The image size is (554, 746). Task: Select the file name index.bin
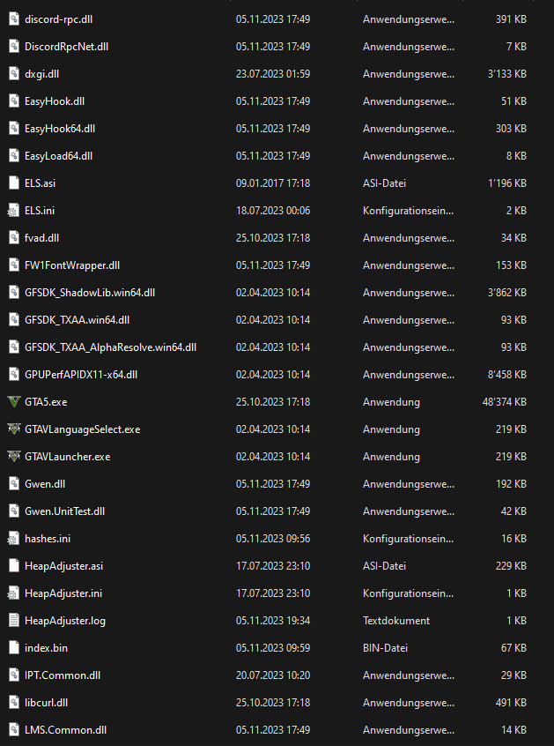click(x=46, y=648)
